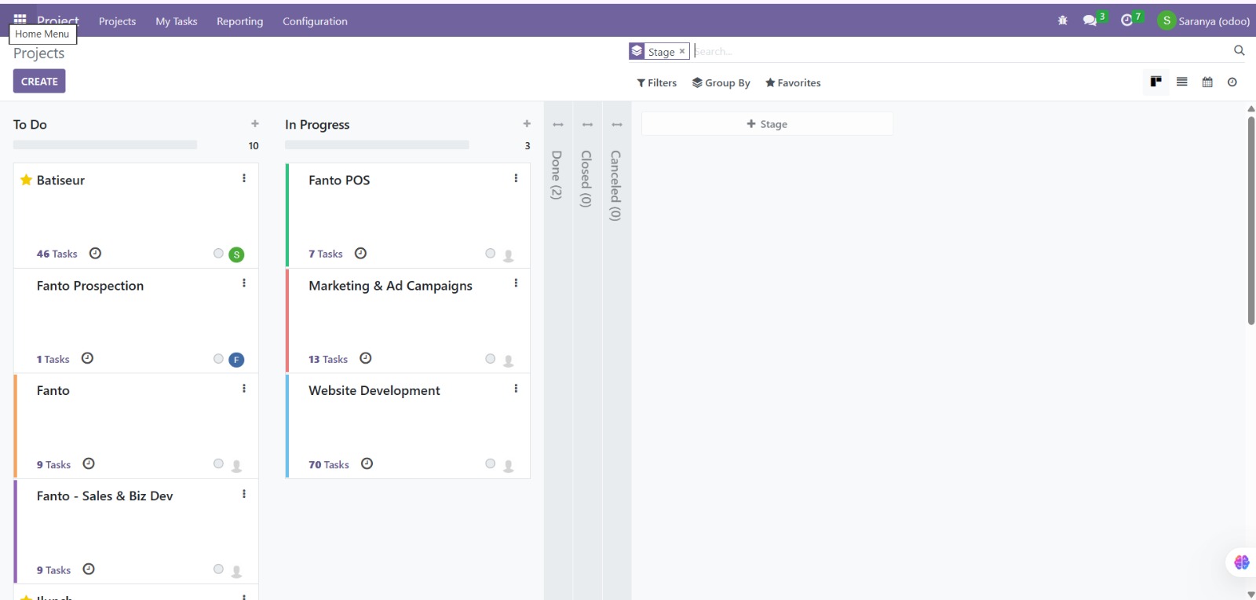Open Batiseur card three-dot menu
Image resolution: width=1256 pixels, height=600 pixels.
click(x=244, y=178)
